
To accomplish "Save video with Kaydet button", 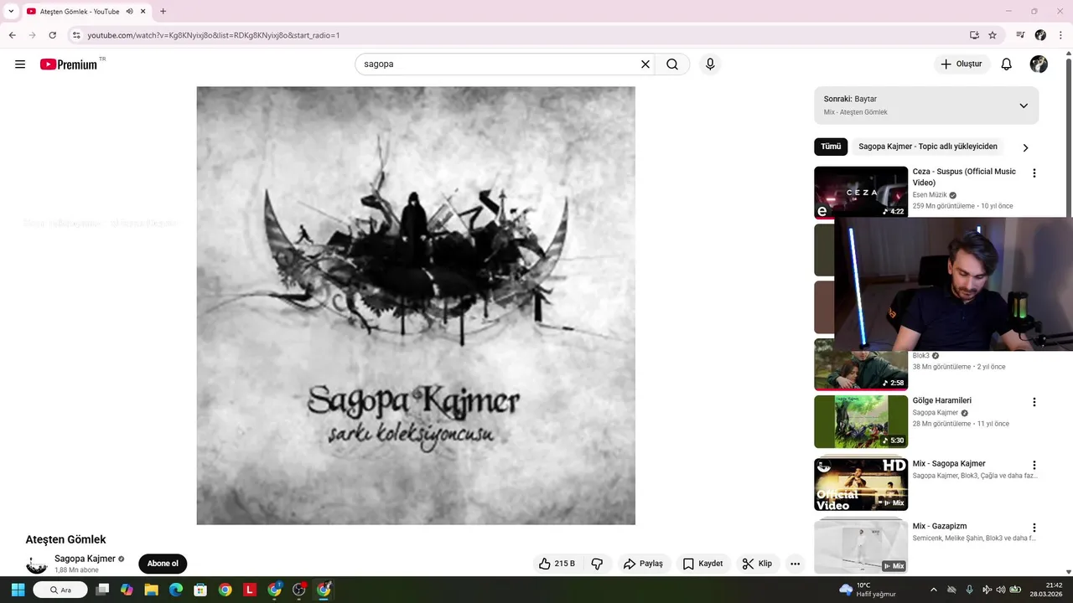I will point(702,564).
